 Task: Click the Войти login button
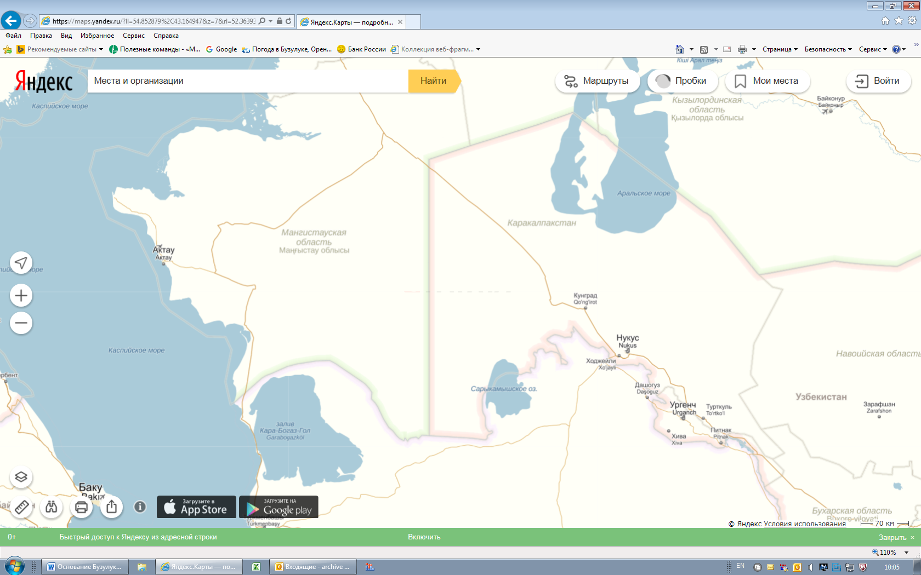tap(879, 81)
